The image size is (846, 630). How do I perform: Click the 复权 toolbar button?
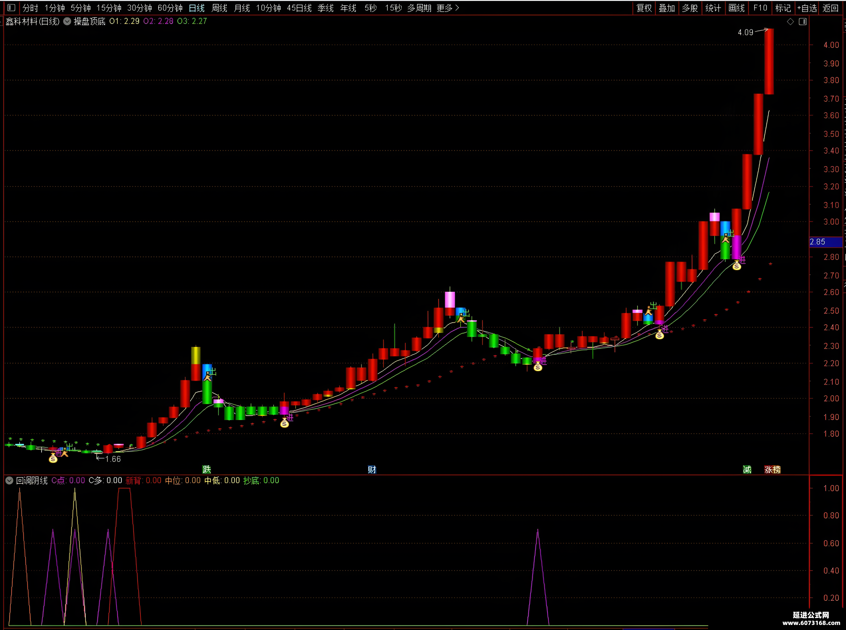644,8
